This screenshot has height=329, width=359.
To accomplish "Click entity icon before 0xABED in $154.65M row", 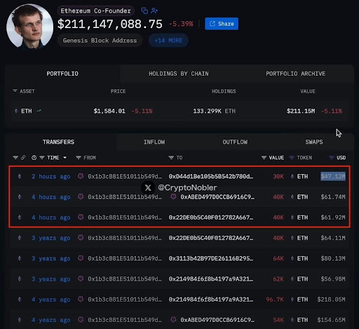I will (x=173, y=320).
